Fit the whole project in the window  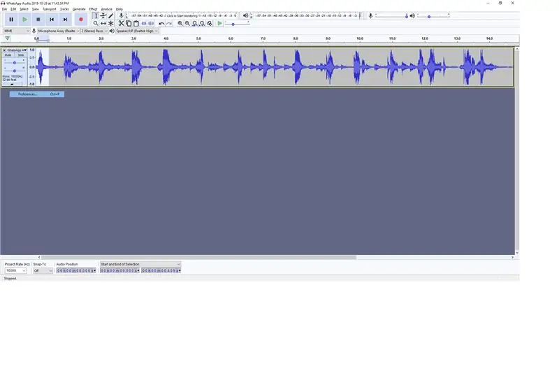[203, 24]
